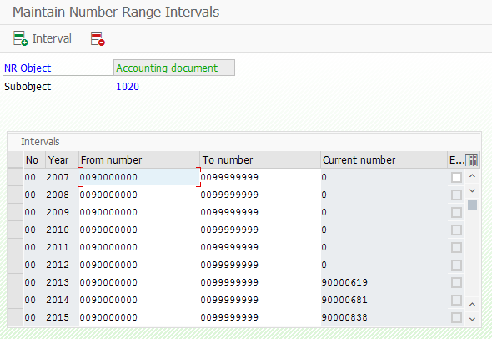Click the From number column header
492x339 pixels.
click(x=139, y=160)
